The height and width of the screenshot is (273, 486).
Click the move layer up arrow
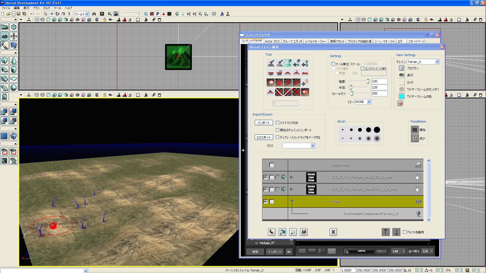(386, 232)
